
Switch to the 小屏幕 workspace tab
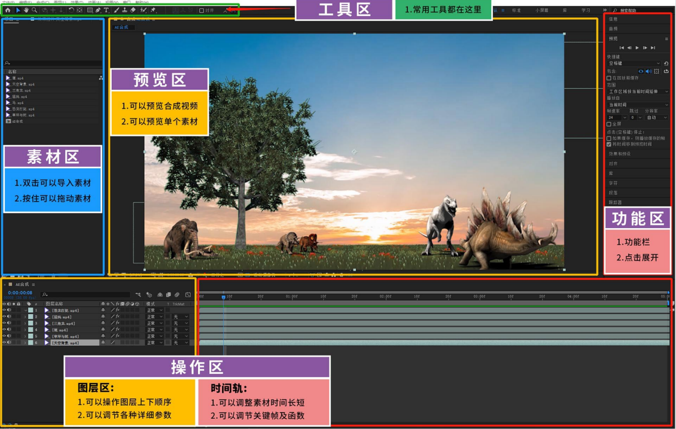click(x=541, y=10)
